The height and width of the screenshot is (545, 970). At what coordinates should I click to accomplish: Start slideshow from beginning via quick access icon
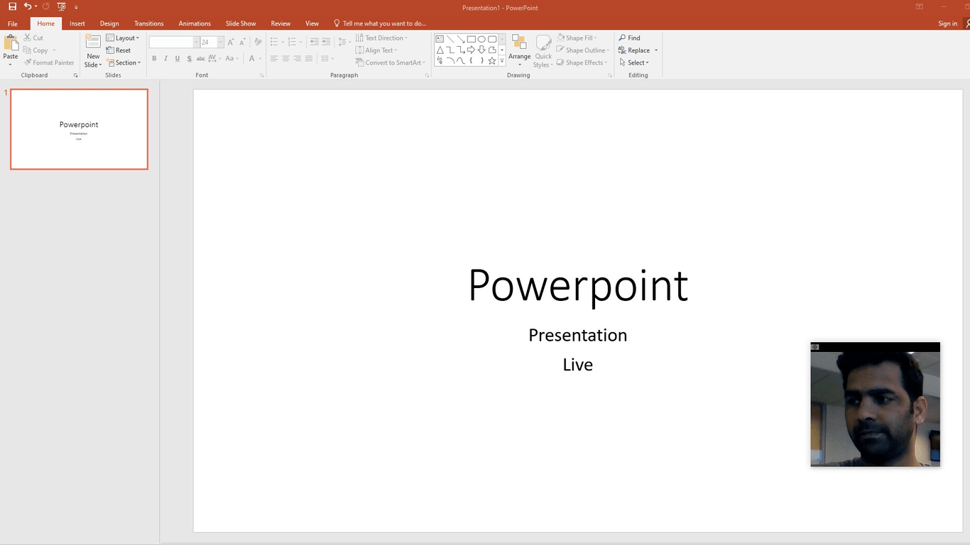(61, 6)
